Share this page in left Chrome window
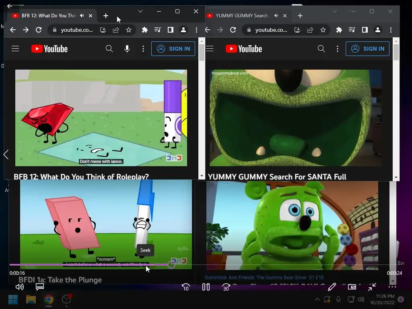The height and width of the screenshot is (309, 412). (116, 30)
